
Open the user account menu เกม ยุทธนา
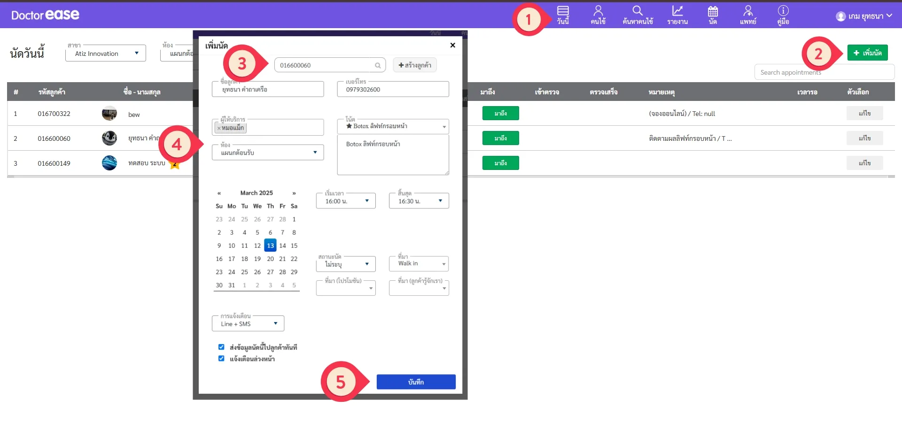tap(863, 16)
